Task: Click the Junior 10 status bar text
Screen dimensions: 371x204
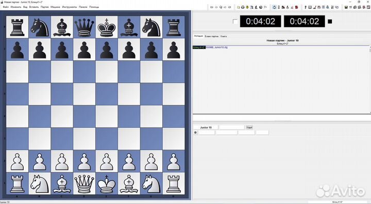Action: 5,202
